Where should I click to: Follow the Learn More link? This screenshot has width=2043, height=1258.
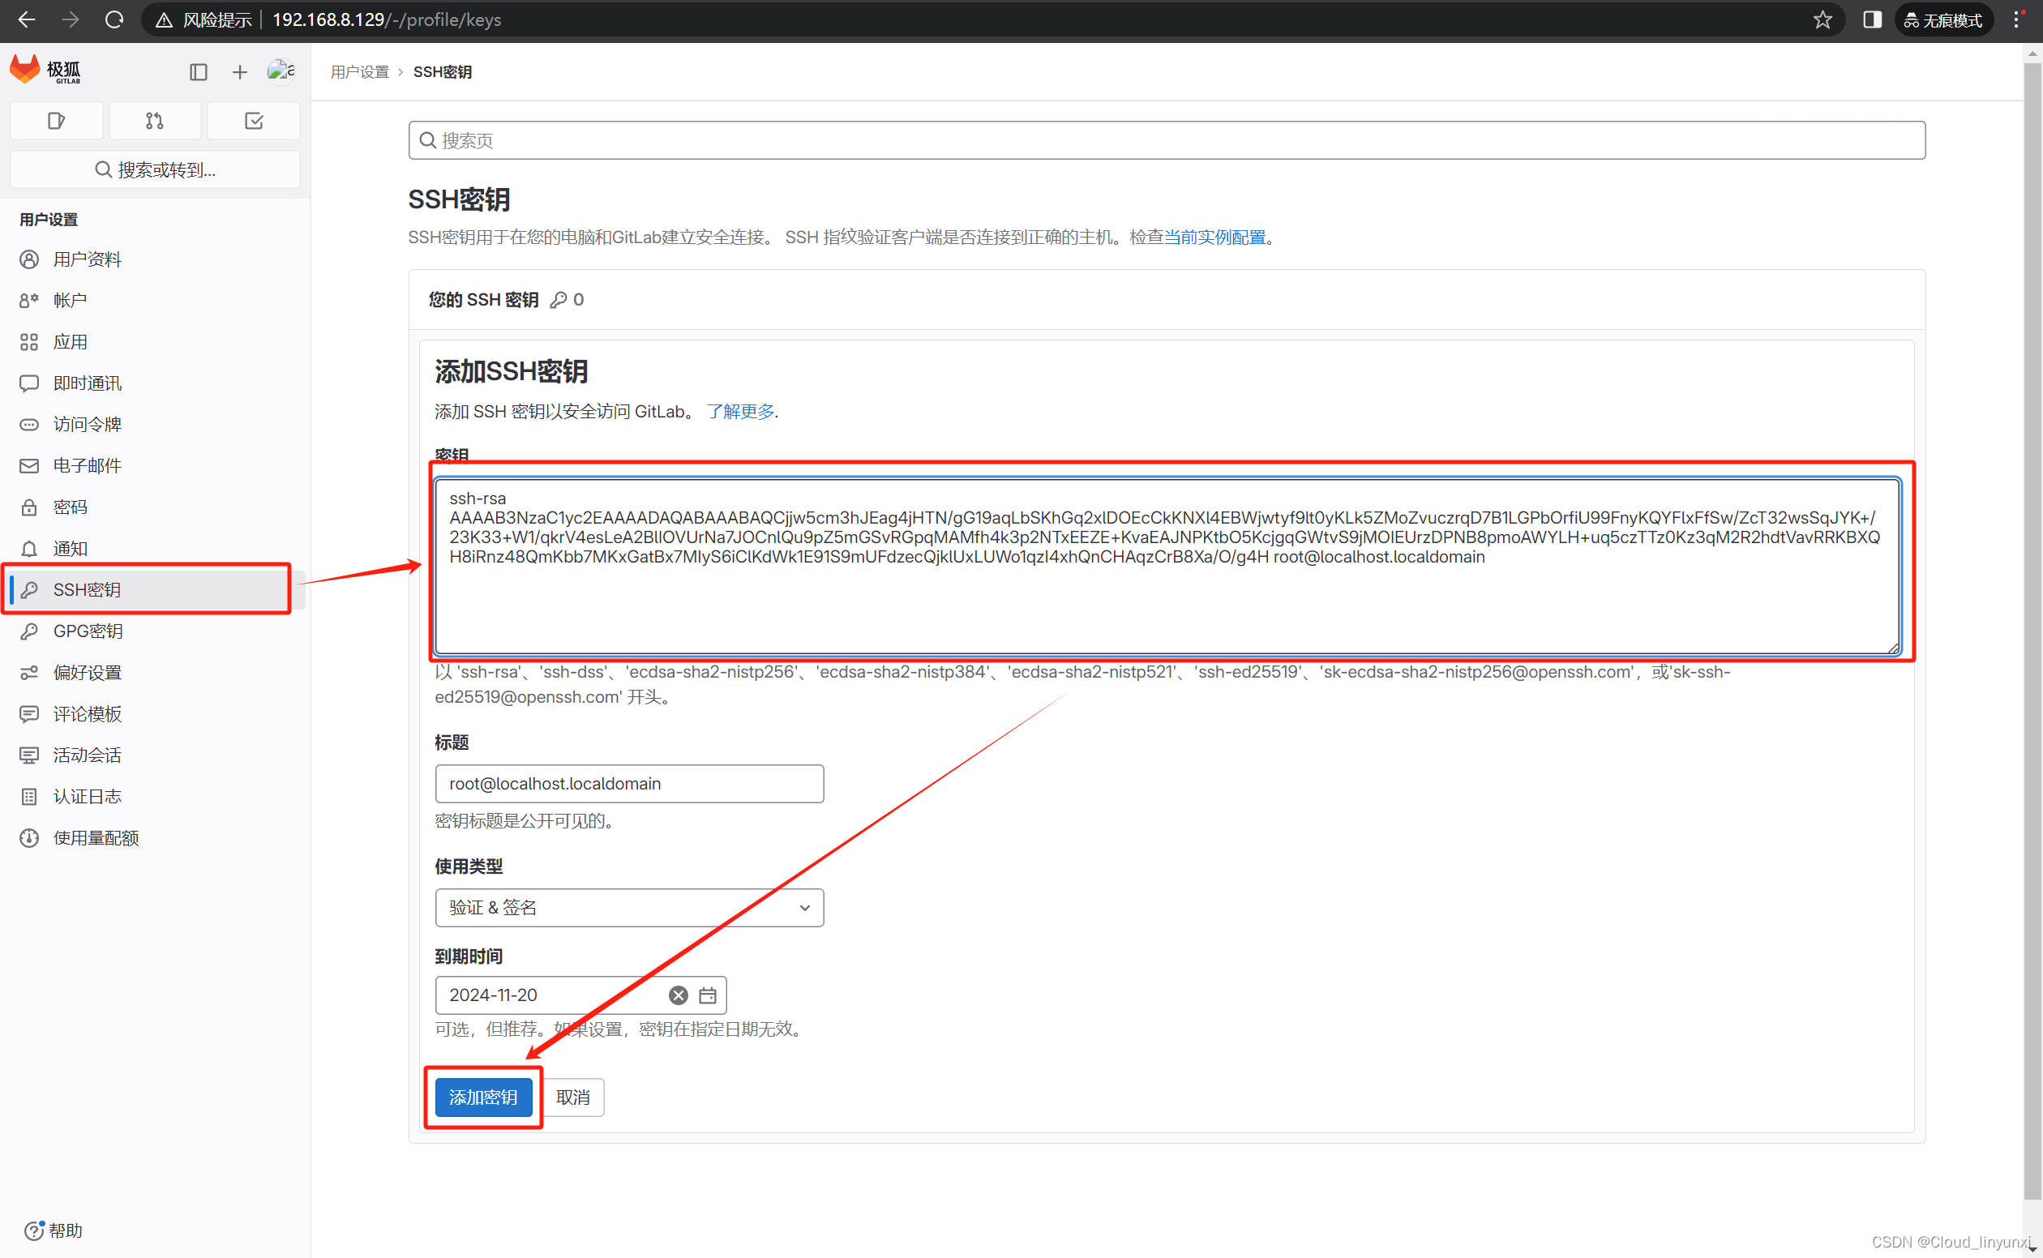pos(741,411)
